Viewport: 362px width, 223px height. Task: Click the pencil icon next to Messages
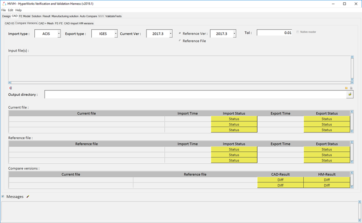(x=28, y=196)
